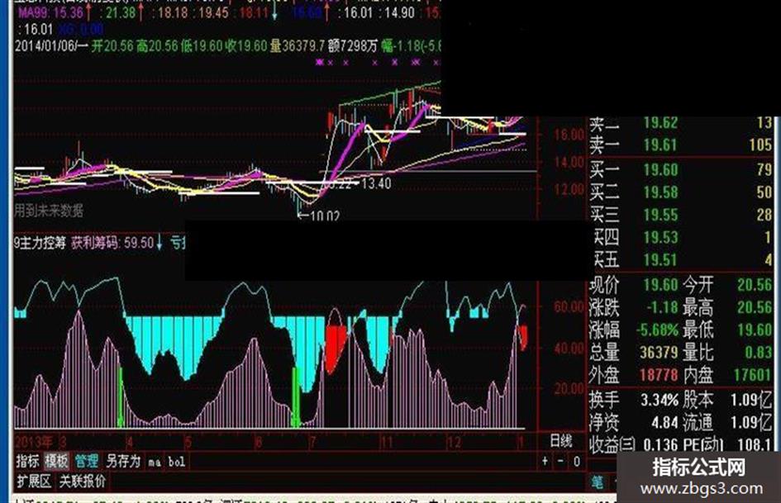Click the red up arrow after MA99 15.36
The image size is (781, 503).
[x=88, y=12]
